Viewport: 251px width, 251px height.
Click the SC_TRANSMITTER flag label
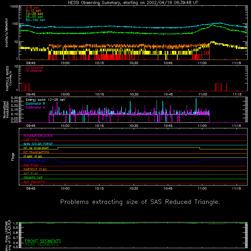[36, 152]
